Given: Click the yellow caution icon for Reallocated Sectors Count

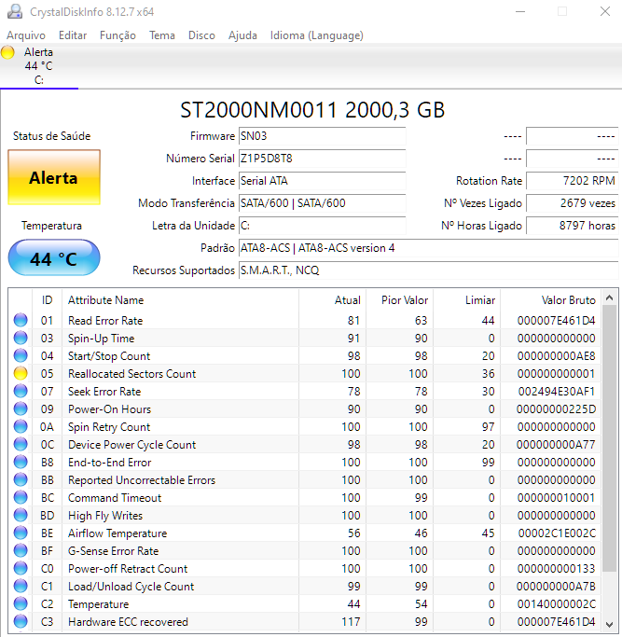Looking at the screenshot, I should coord(21,373).
